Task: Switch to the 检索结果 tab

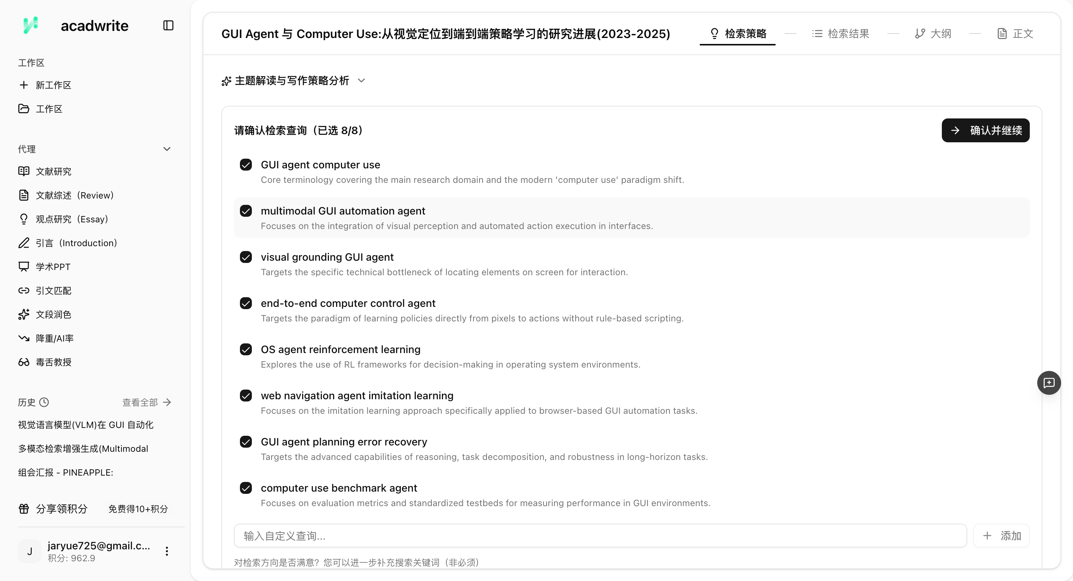Action: [x=841, y=33]
